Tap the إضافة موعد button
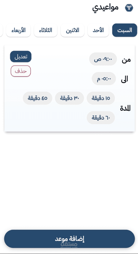This screenshot has width=138, height=254. [70, 239]
